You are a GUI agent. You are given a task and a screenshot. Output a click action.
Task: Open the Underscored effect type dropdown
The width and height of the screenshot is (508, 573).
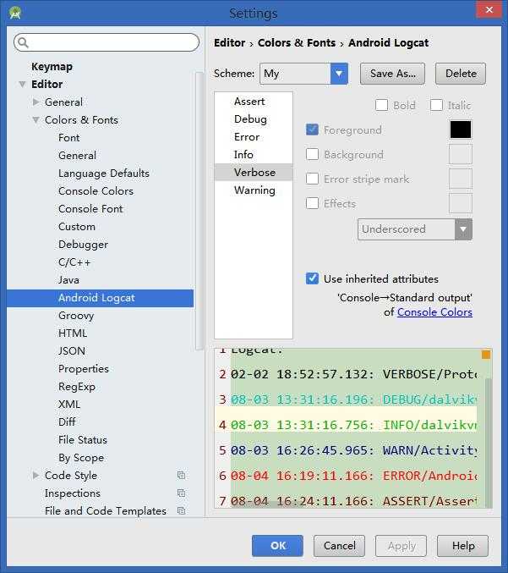pos(463,229)
